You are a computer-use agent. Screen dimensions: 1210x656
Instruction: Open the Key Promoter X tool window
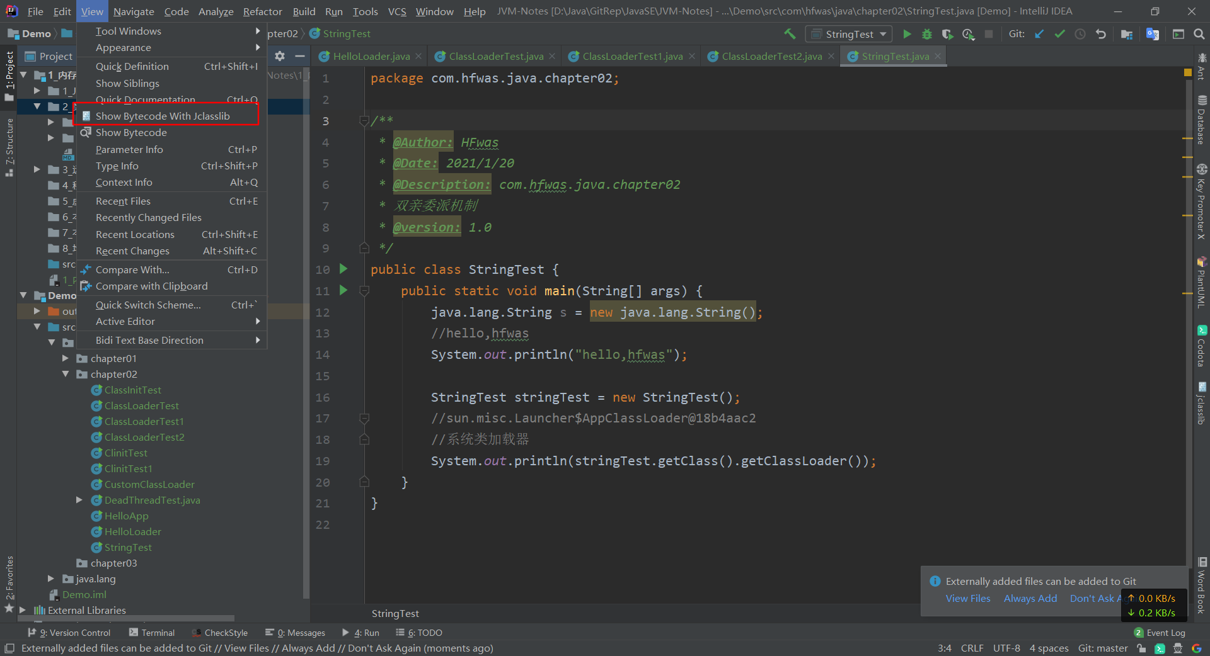tap(1202, 201)
